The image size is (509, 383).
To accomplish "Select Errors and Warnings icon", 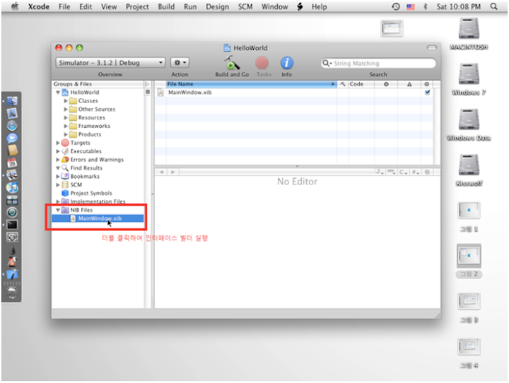I will coord(65,160).
